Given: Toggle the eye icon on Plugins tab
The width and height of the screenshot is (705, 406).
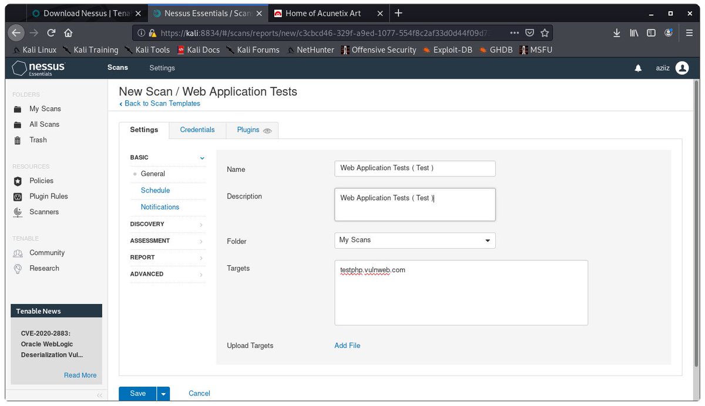Looking at the screenshot, I should click(267, 131).
